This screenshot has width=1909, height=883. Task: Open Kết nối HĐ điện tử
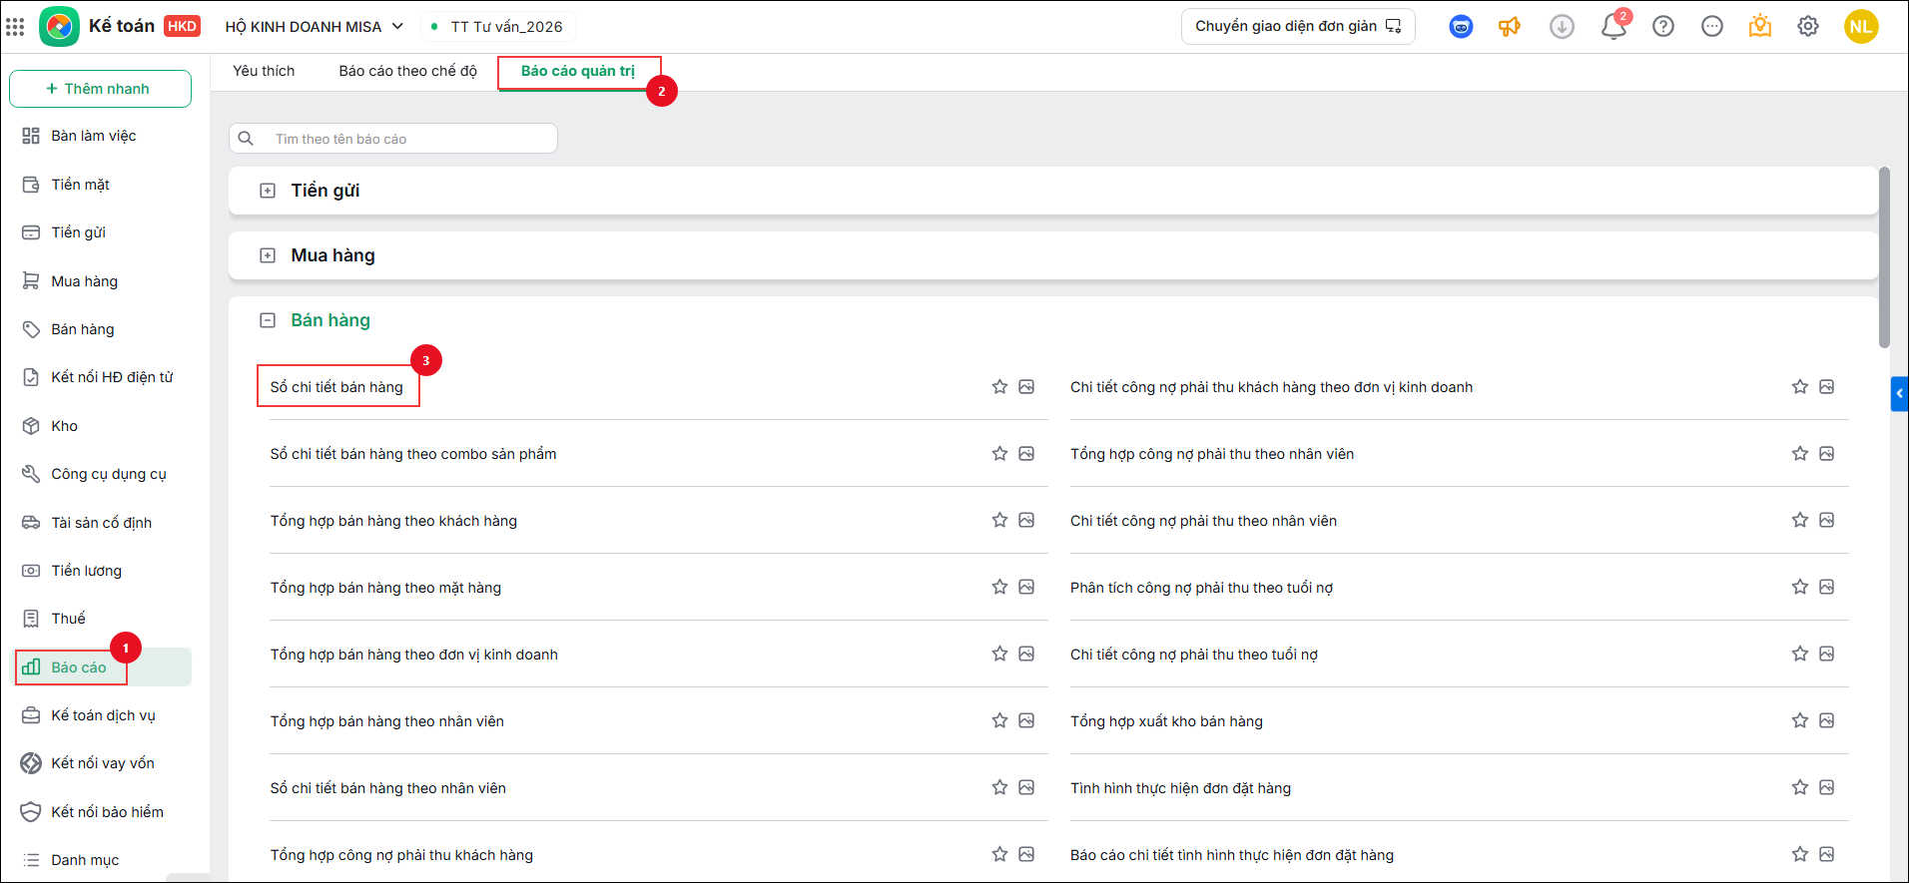(100, 377)
